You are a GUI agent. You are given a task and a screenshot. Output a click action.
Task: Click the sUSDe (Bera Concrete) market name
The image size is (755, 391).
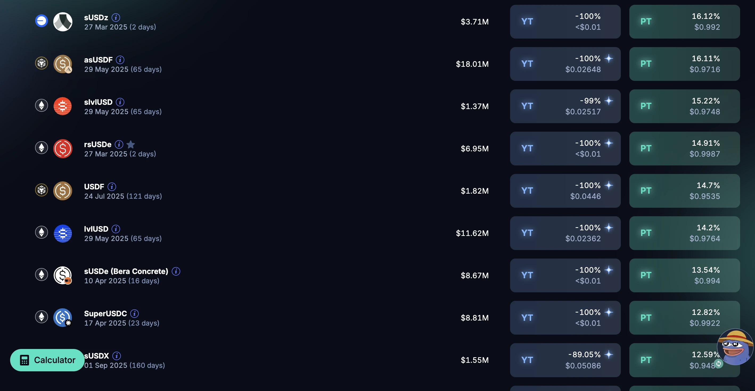(x=126, y=271)
